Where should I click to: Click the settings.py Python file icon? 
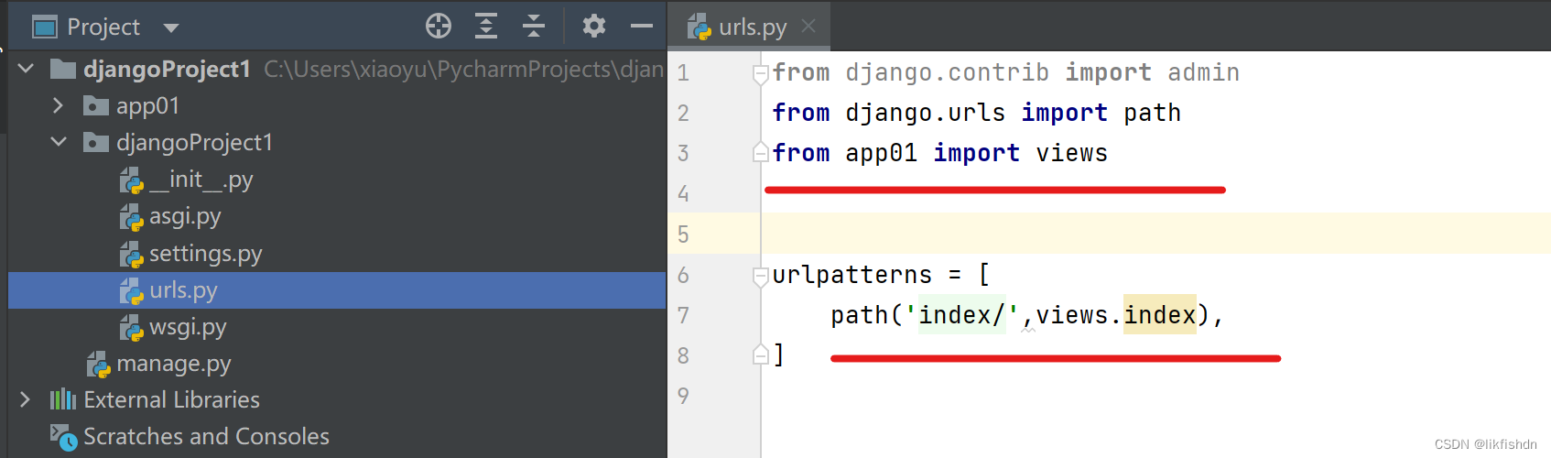coord(132,254)
